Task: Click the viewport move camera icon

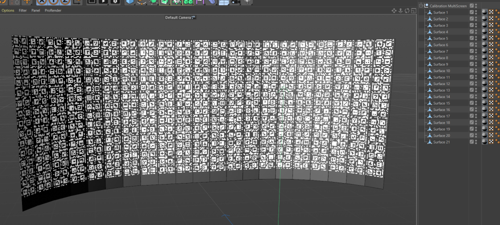Action: [394, 11]
